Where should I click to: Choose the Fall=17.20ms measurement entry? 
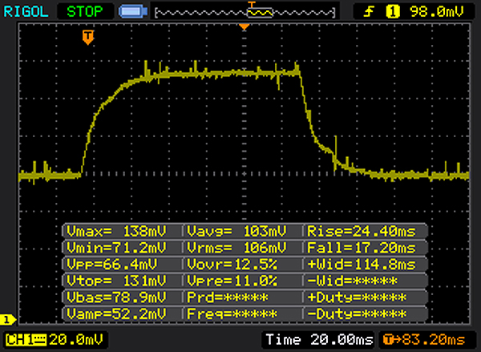359,248
